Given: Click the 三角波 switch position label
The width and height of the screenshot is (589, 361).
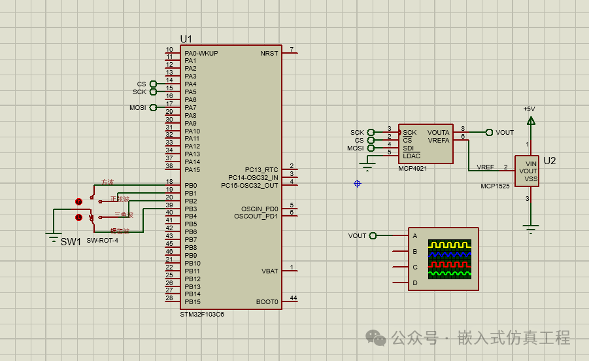Looking at the screenshot, I should click(124, 215).
